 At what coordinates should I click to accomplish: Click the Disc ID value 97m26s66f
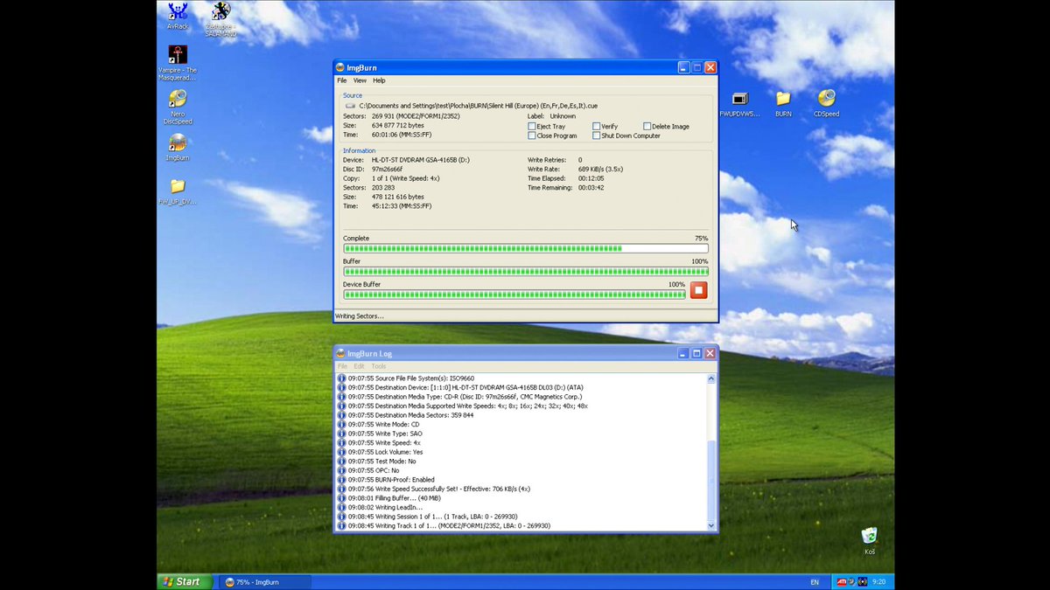(387, 169)
